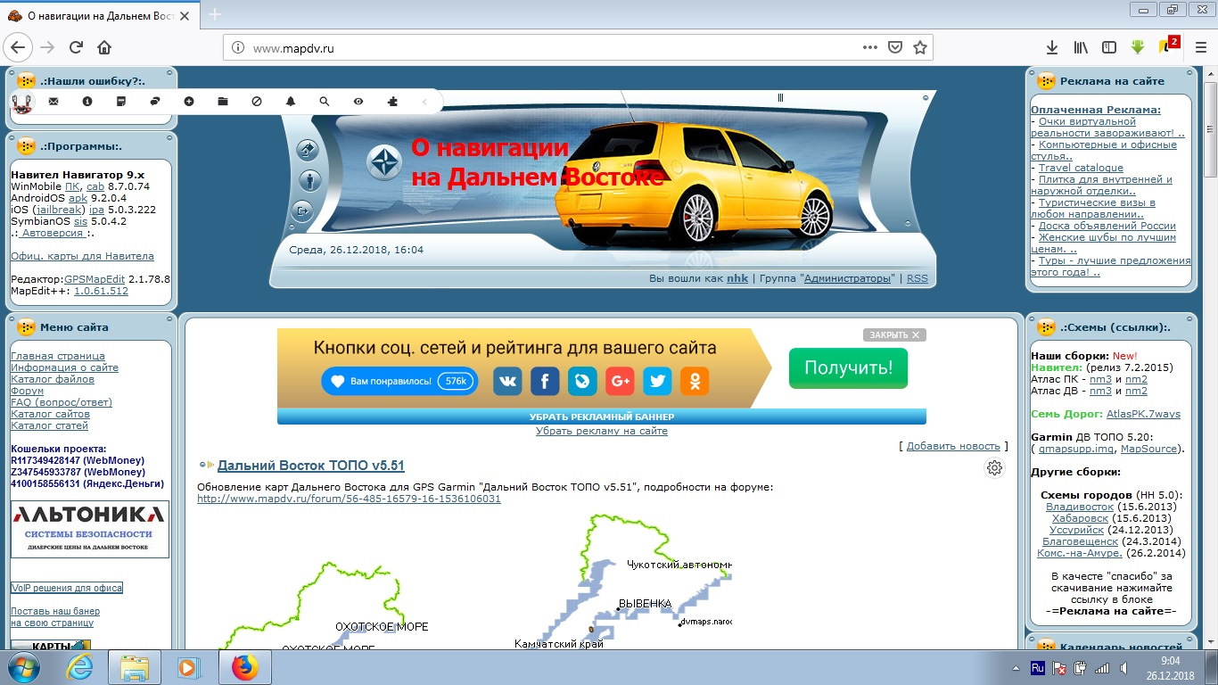Toggle the eye view icon in admin bar

358,102
